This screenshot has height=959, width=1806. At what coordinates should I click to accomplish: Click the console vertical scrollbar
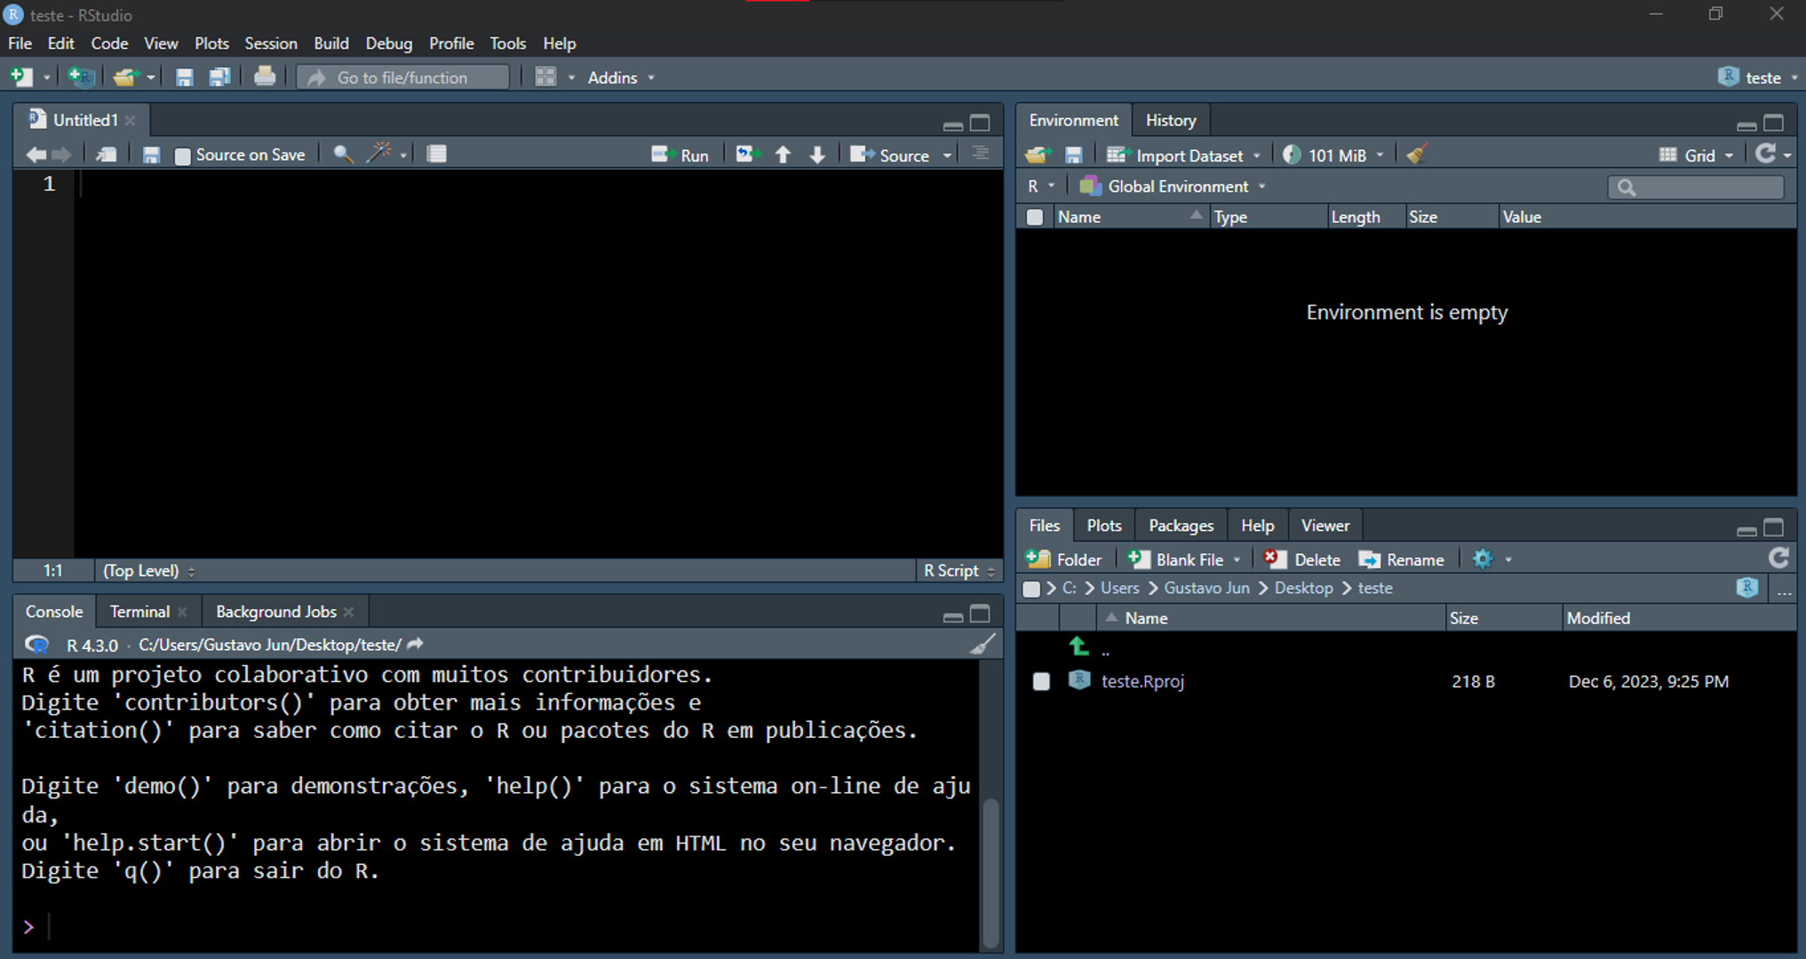990,872
